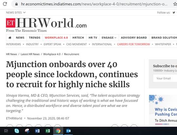Image resolution: width=177 pixels, height=135 pixels.
Task: Open the ADVISORY BOARD menu item
Action: 134,38
